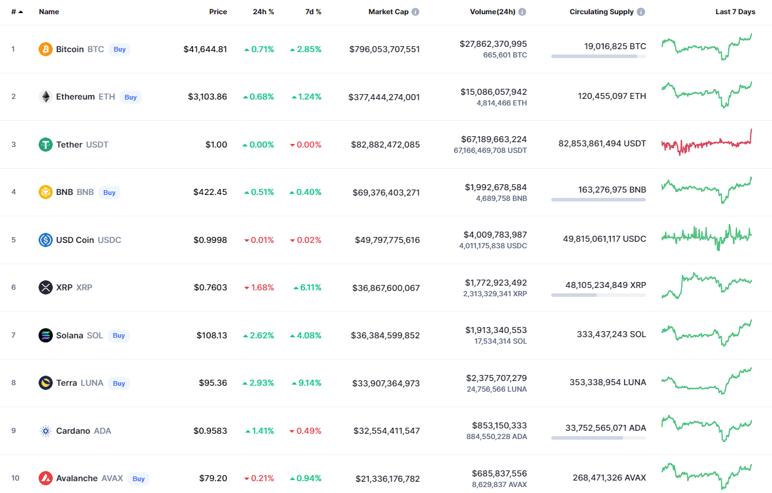Click the Bitcoin coin logo icon

click(x=46, y=49)
